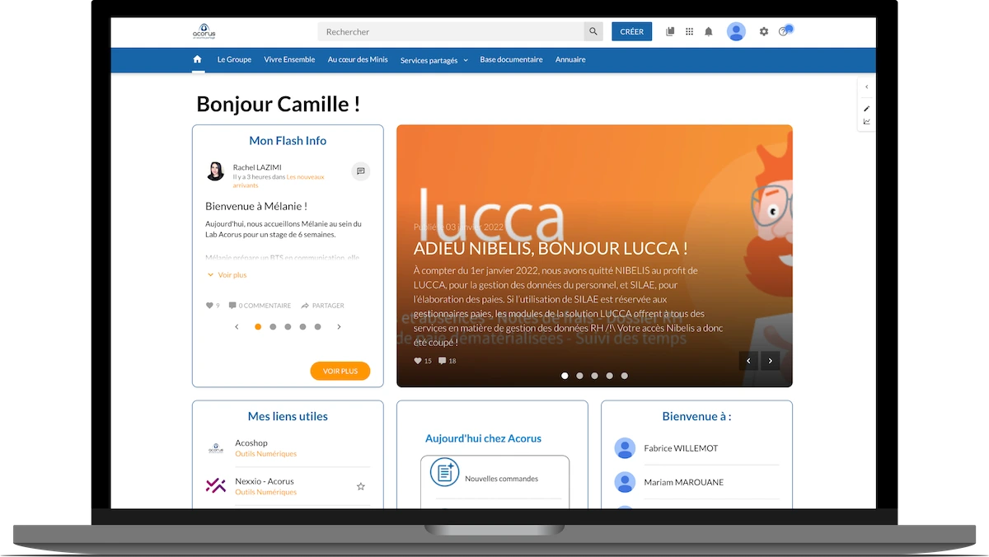Expand Services partagés dropdown menu
Image resolution: width=989 pixels, height=557 pixels.
(434, 60)
